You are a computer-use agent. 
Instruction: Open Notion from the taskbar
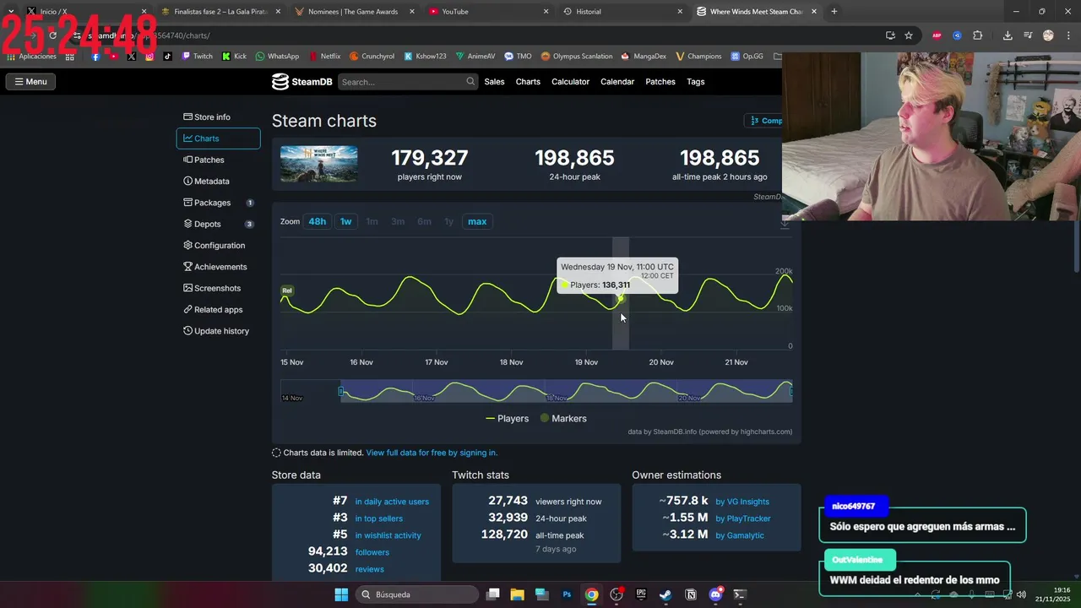pos(691,594)
